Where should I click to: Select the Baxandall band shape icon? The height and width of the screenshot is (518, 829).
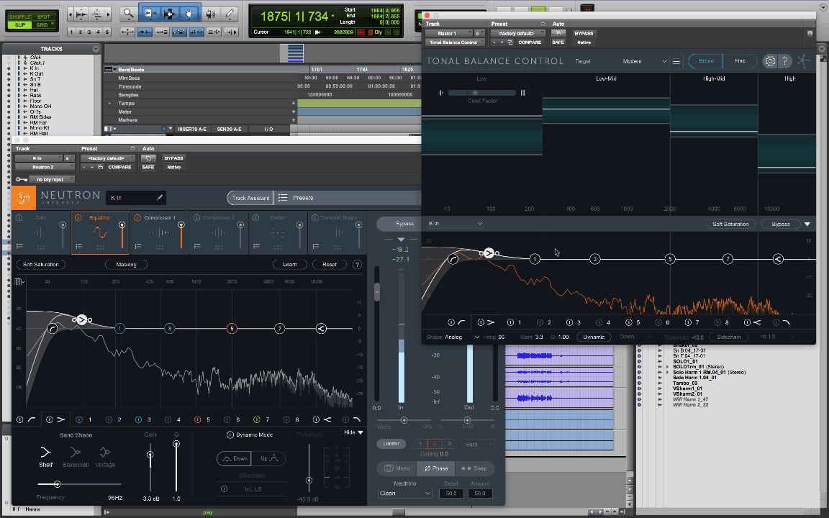(76, 452)
